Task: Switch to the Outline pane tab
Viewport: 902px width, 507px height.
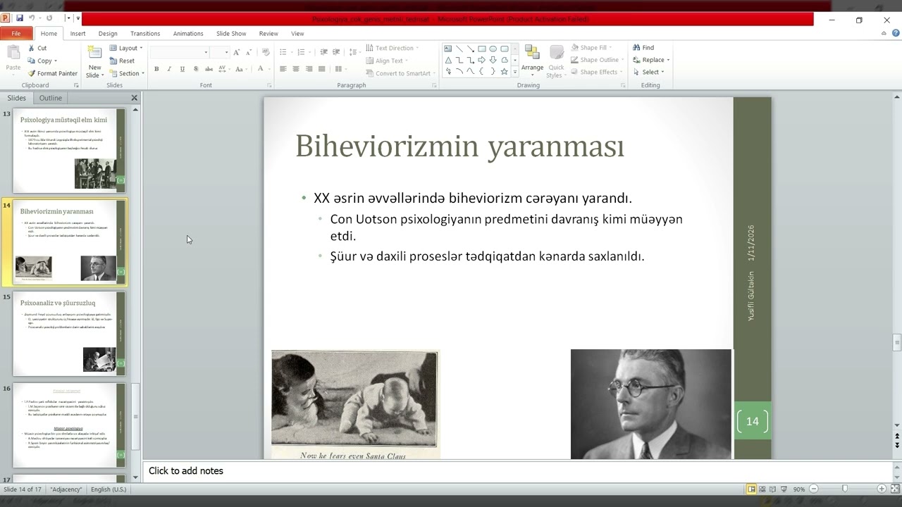Action: pyautogui.click(x=50, y=98)
